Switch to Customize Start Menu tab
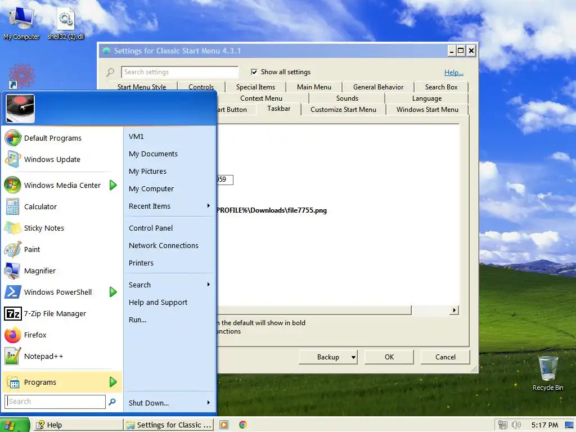 343,110
